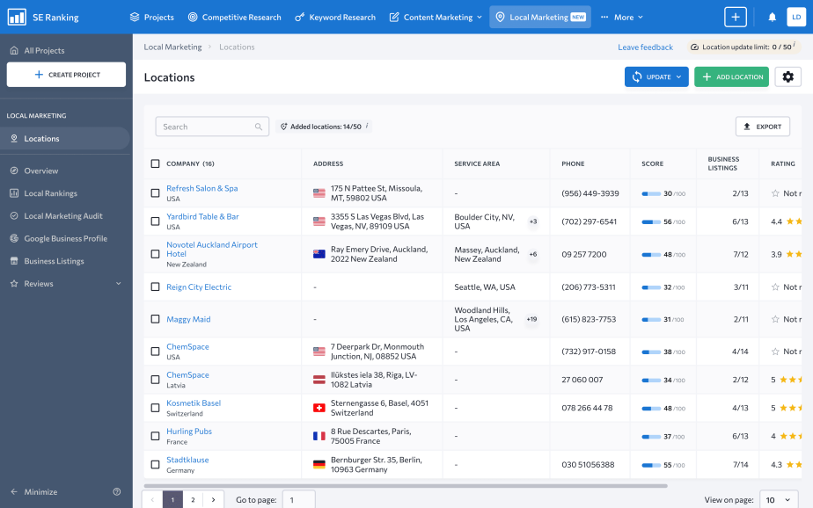Click the Add Location button
Viewport: 813px width, 508px height.
[731, 76]
